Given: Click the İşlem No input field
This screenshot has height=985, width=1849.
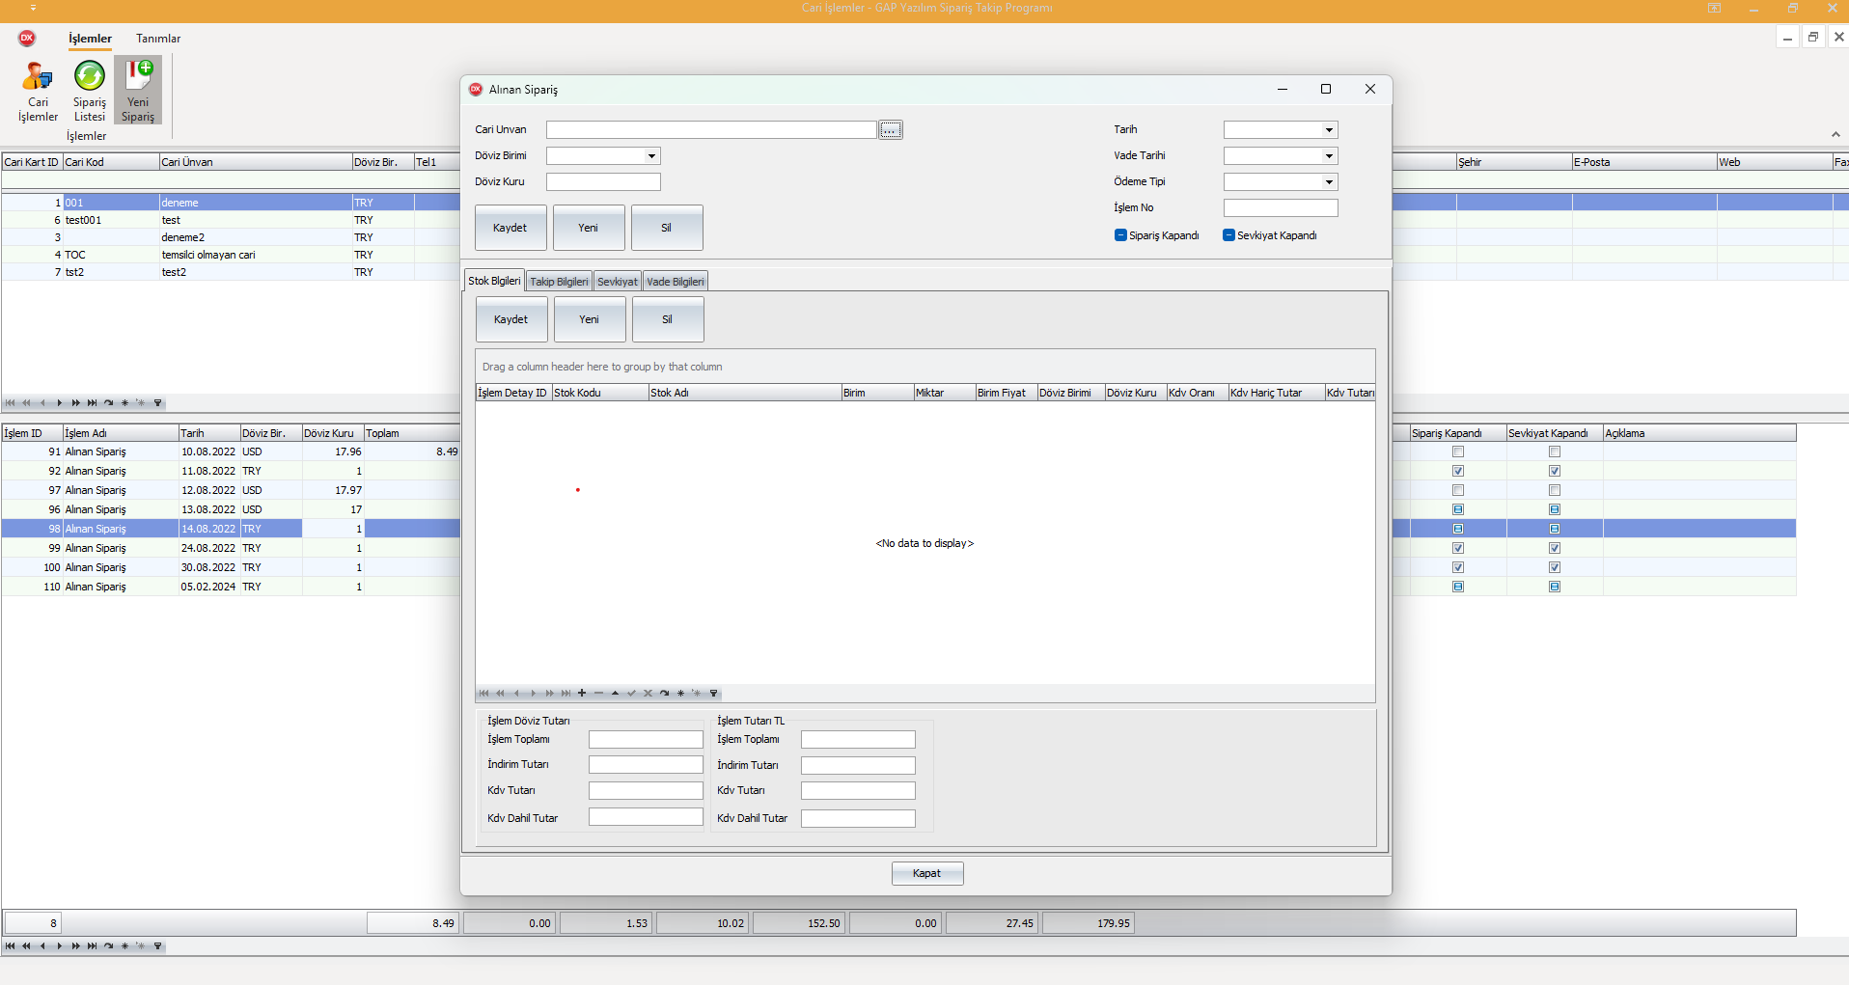Looking at the screenshot, I should 1281,208.
